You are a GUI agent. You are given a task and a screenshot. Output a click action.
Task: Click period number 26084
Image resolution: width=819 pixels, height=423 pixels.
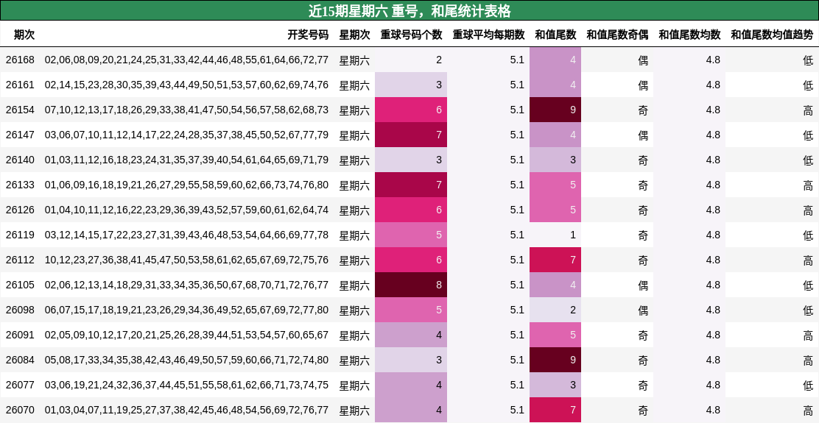(x=20, y=360)
